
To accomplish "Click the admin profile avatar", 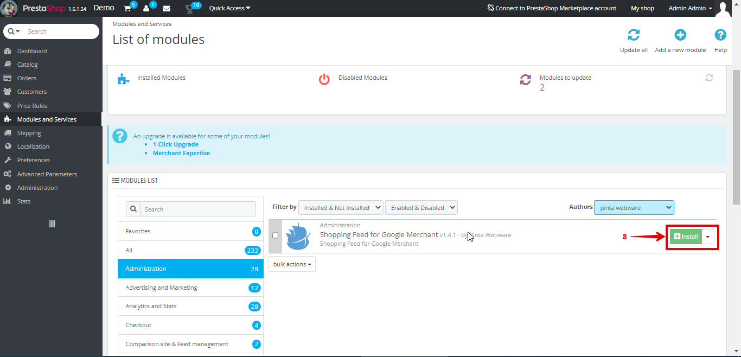I will [x=723, y=8].
